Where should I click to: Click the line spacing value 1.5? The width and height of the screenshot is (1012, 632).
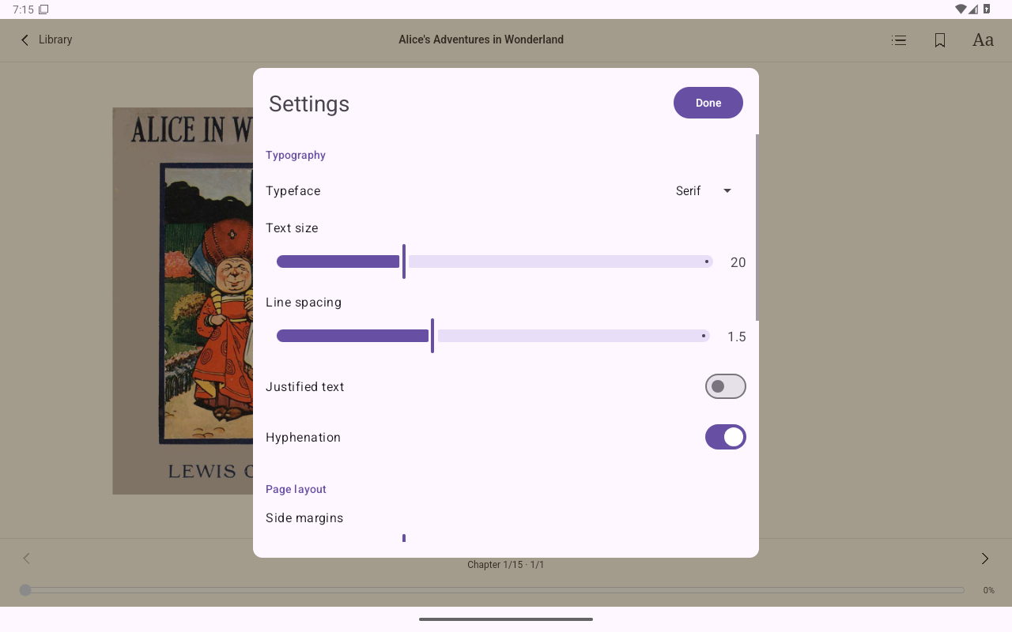(x=736, y=337)
